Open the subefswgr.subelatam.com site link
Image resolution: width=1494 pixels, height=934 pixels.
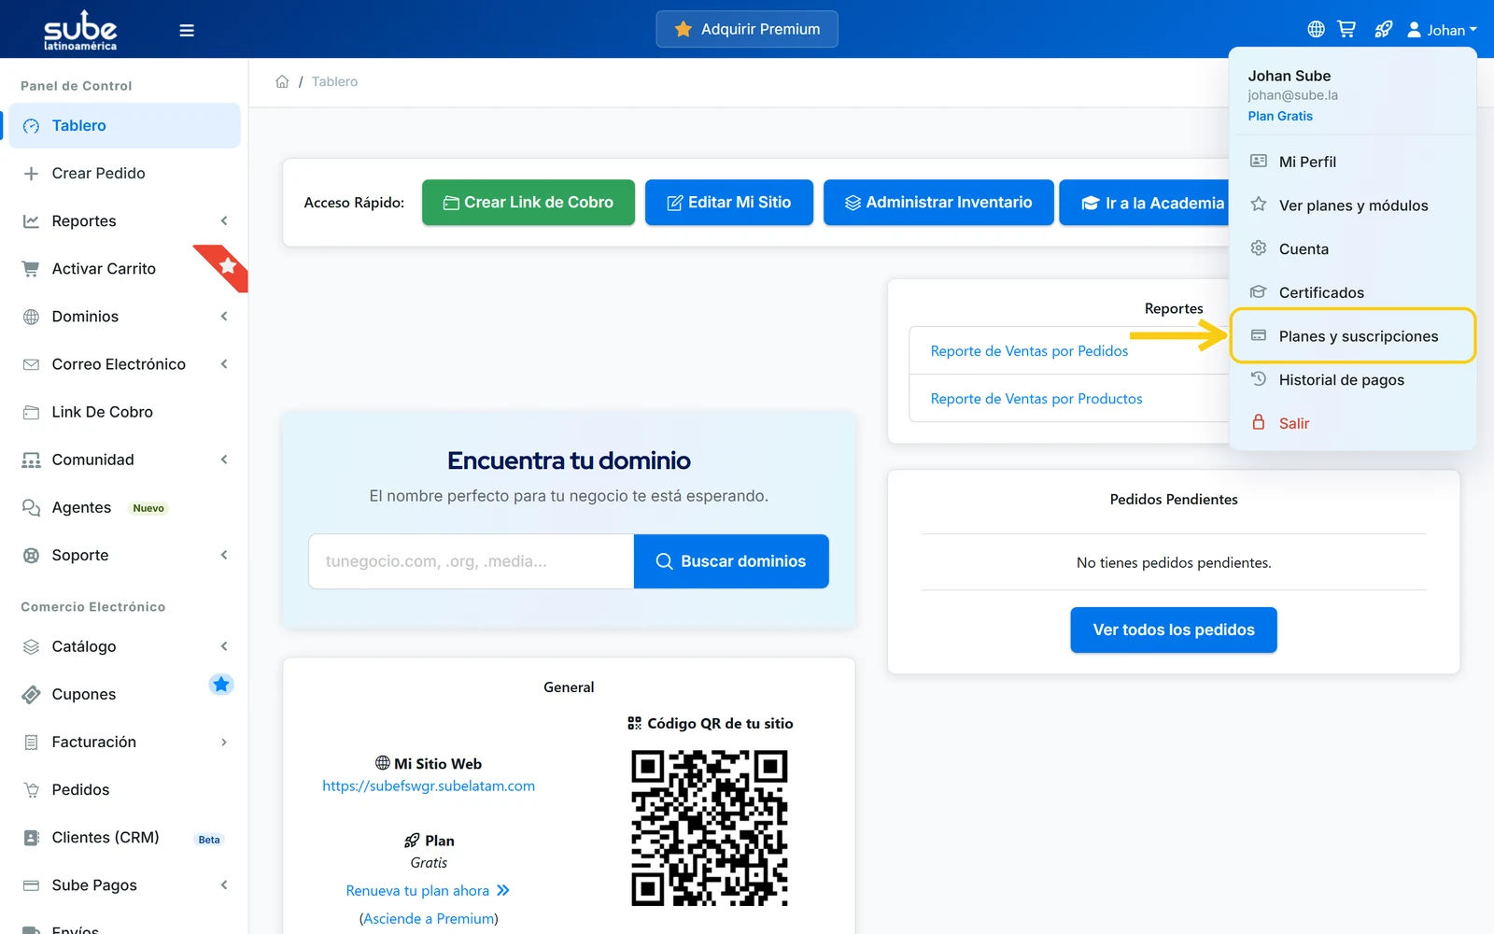tap(429, 786)
